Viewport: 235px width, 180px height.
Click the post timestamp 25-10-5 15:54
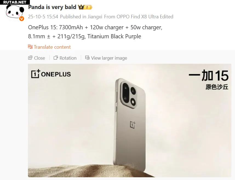43,17
